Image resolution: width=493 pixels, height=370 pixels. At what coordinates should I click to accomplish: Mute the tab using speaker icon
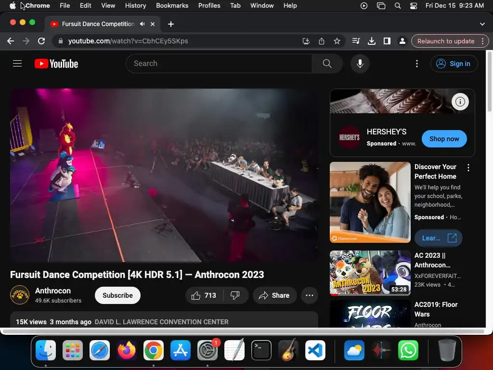pos(143,24)
